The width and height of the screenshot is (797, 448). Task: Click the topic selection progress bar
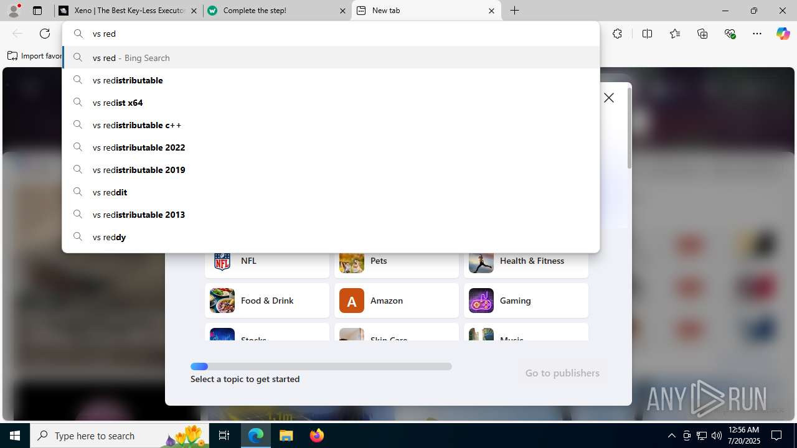(x=321, y=366)
